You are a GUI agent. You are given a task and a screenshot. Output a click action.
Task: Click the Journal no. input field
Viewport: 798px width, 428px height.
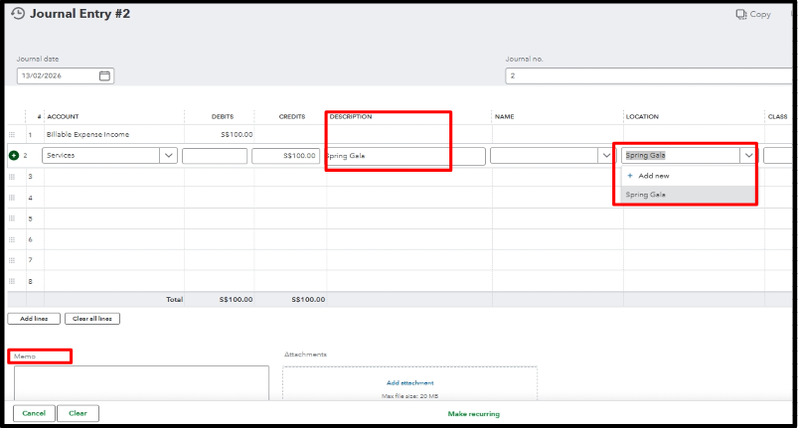[x=646, y=75]
